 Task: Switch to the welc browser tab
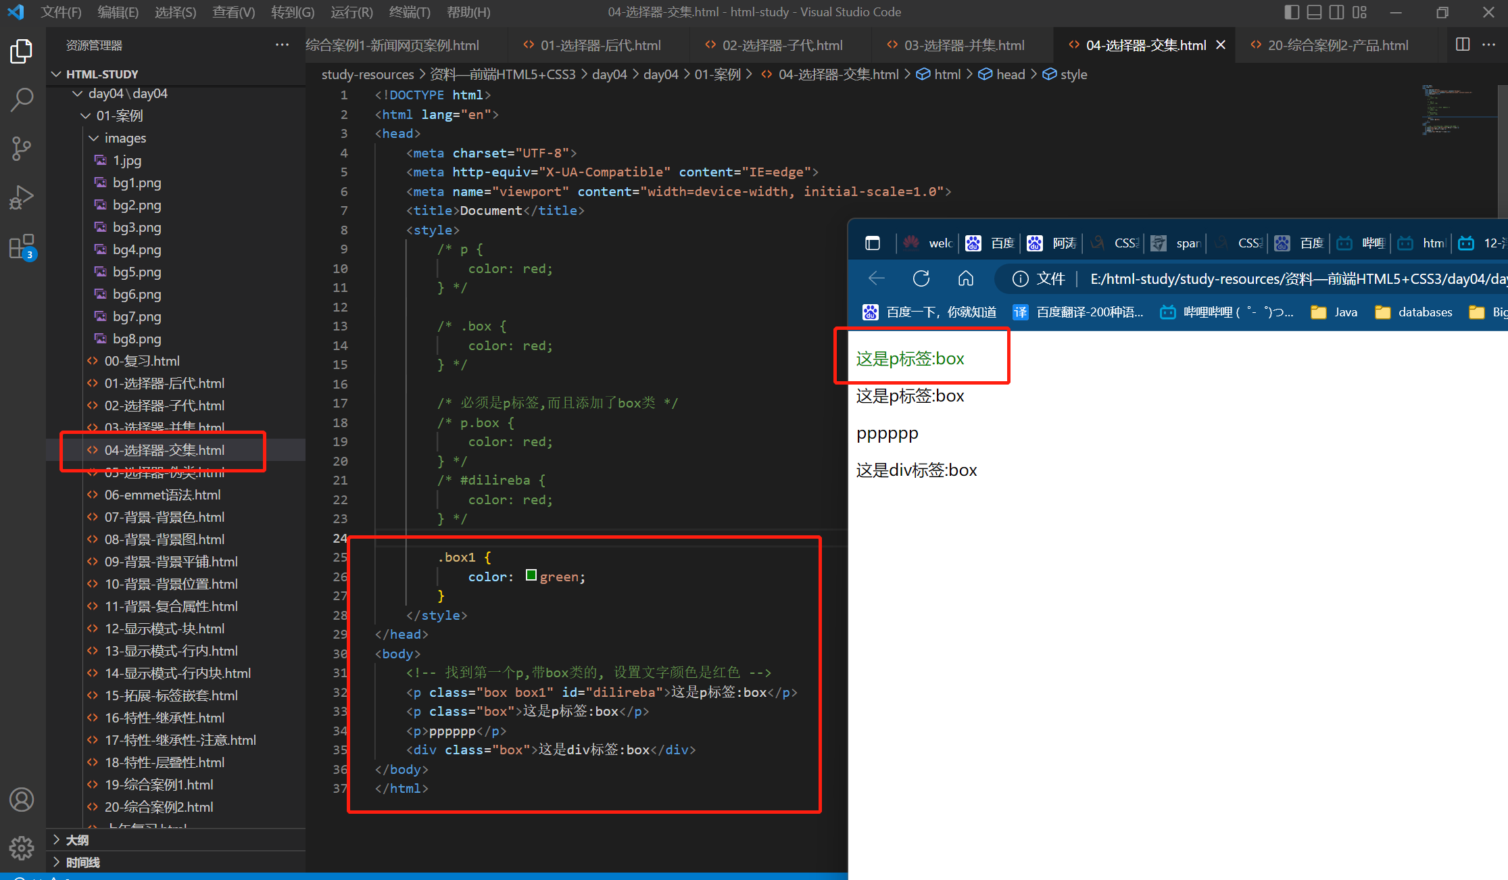927,243
